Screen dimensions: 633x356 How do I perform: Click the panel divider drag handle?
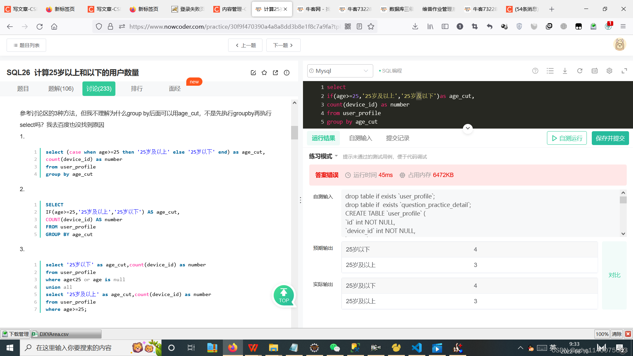[300, 200]
